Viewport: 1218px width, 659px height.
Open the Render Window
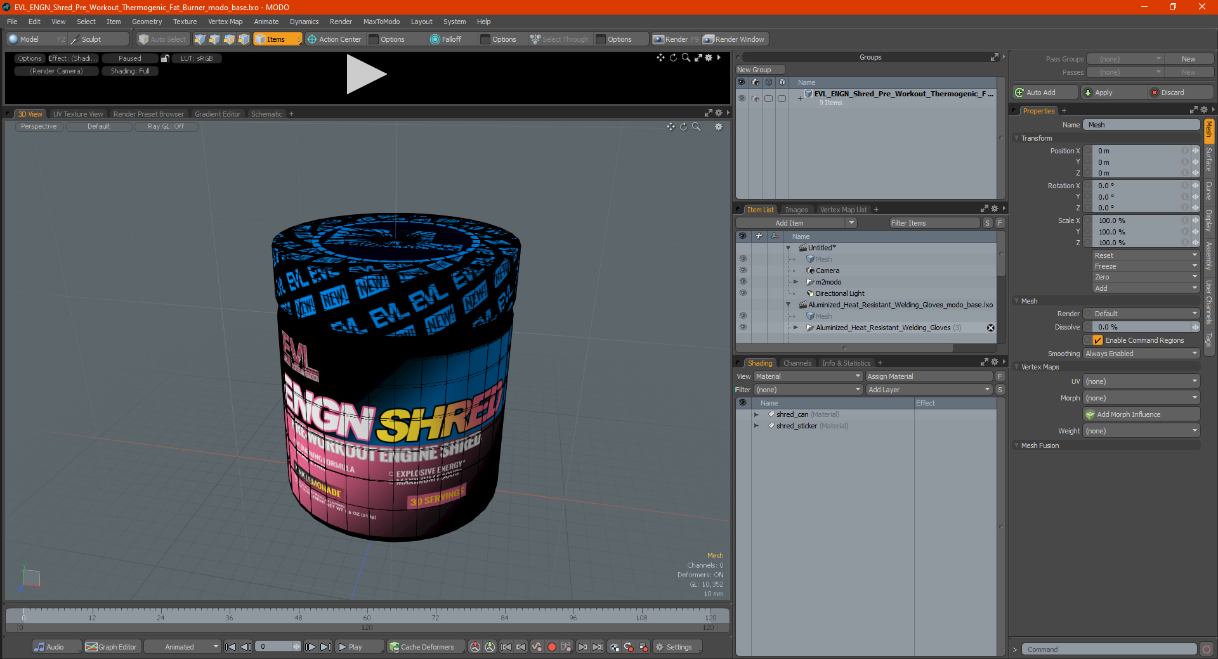[x=734, y=39]
